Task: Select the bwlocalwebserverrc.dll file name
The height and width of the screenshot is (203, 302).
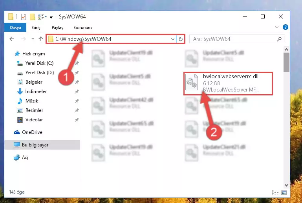Action: 231,77
